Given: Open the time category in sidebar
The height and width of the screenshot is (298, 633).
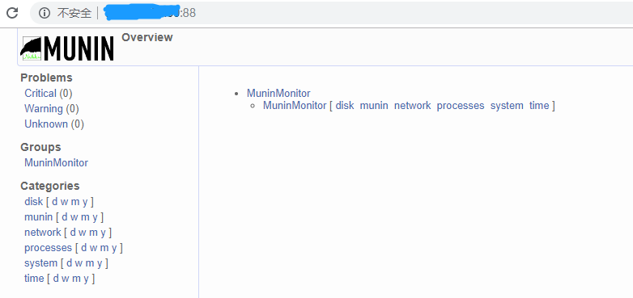Looking at the screenshot, I should [34, 279].
